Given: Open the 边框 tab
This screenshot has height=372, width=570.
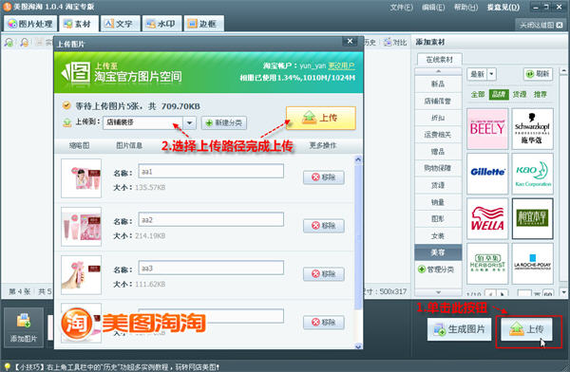Looking at the screenshot, I should (x=202, y=24).
